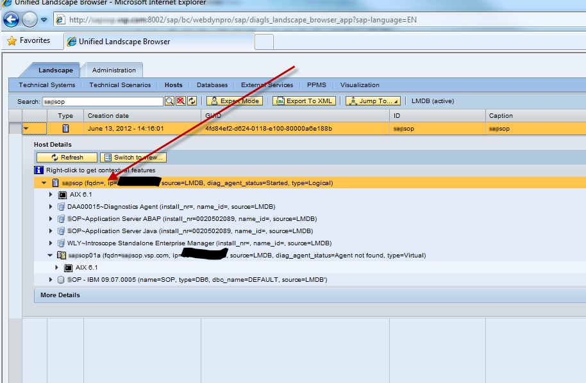Click Export To XML

pyautogui.click(x=304, y=101)
